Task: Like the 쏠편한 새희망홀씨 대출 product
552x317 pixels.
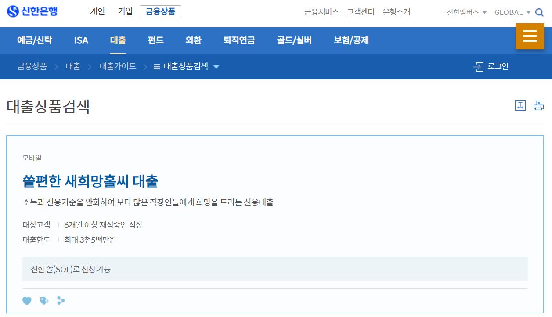Action: [27, 301]
